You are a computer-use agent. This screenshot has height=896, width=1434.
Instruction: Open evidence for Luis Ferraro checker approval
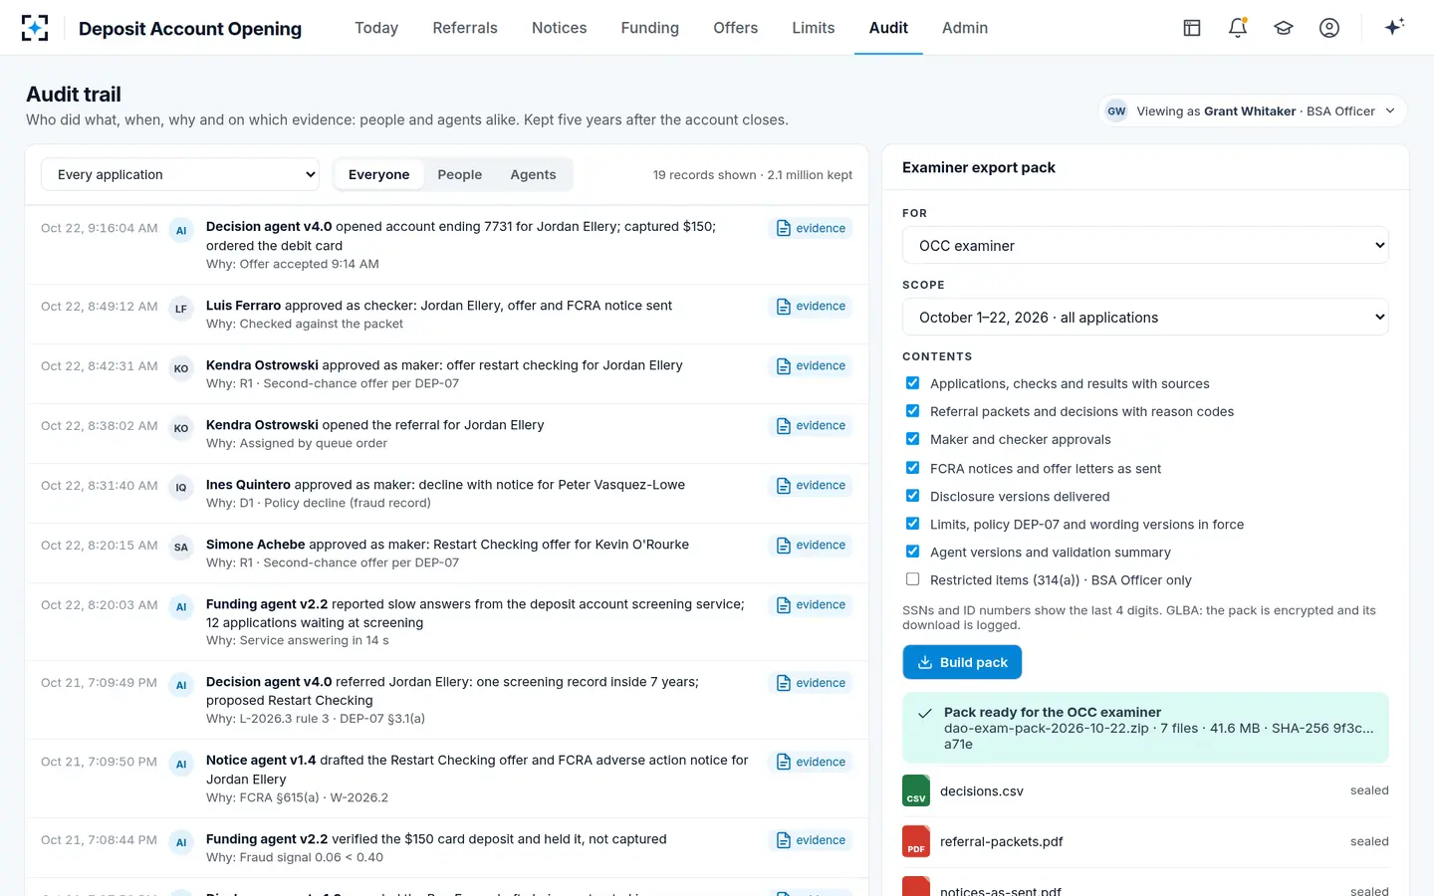pos(811,307)
